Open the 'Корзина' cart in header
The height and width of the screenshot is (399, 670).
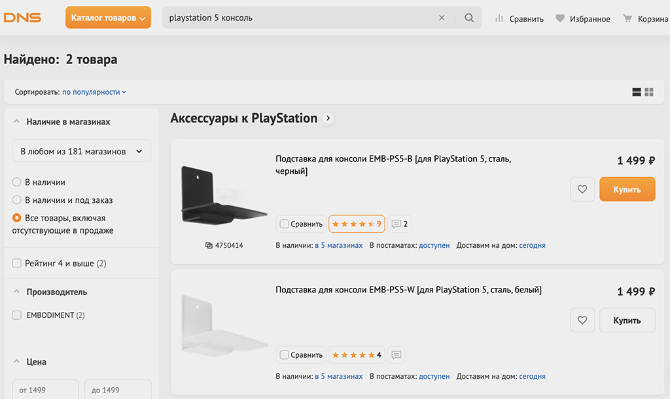(645, 18)
